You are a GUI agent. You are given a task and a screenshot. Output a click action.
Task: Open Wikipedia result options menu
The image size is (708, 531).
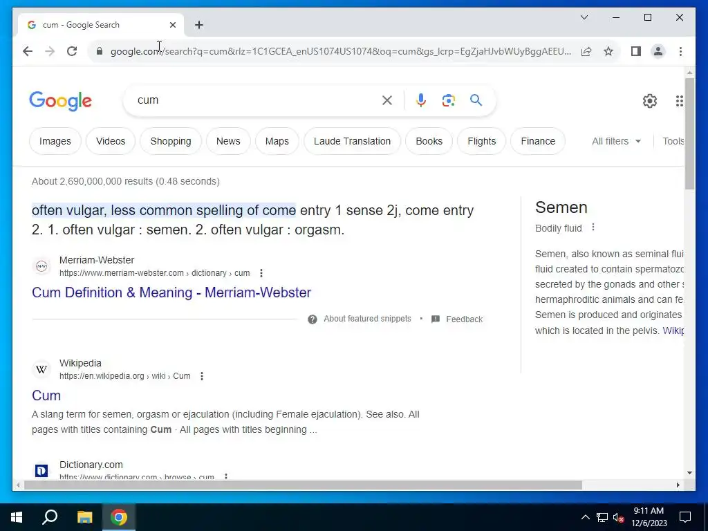(x=202, y=376)
